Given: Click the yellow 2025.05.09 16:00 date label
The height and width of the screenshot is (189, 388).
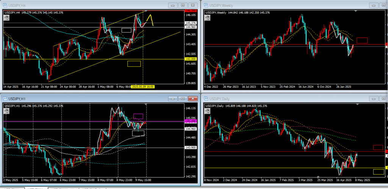Looking at the screenshot, I should point(143,87).
